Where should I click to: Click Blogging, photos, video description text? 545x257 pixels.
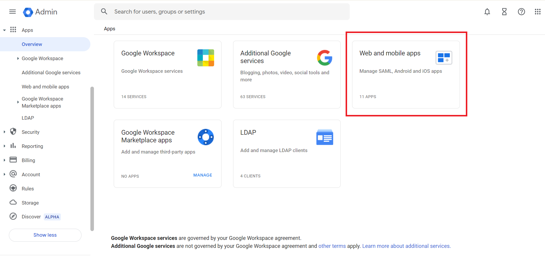coord(285,76)
